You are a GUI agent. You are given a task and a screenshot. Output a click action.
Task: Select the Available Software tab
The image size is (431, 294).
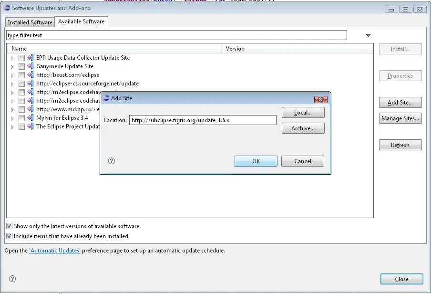coord(82,21)
